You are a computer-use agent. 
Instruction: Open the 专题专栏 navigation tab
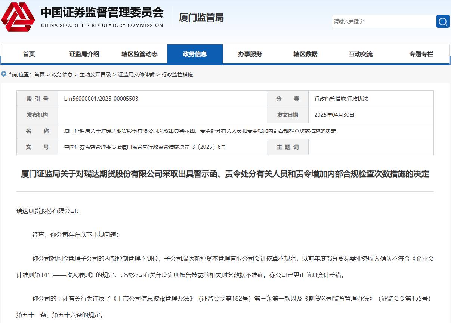(421, 54)
